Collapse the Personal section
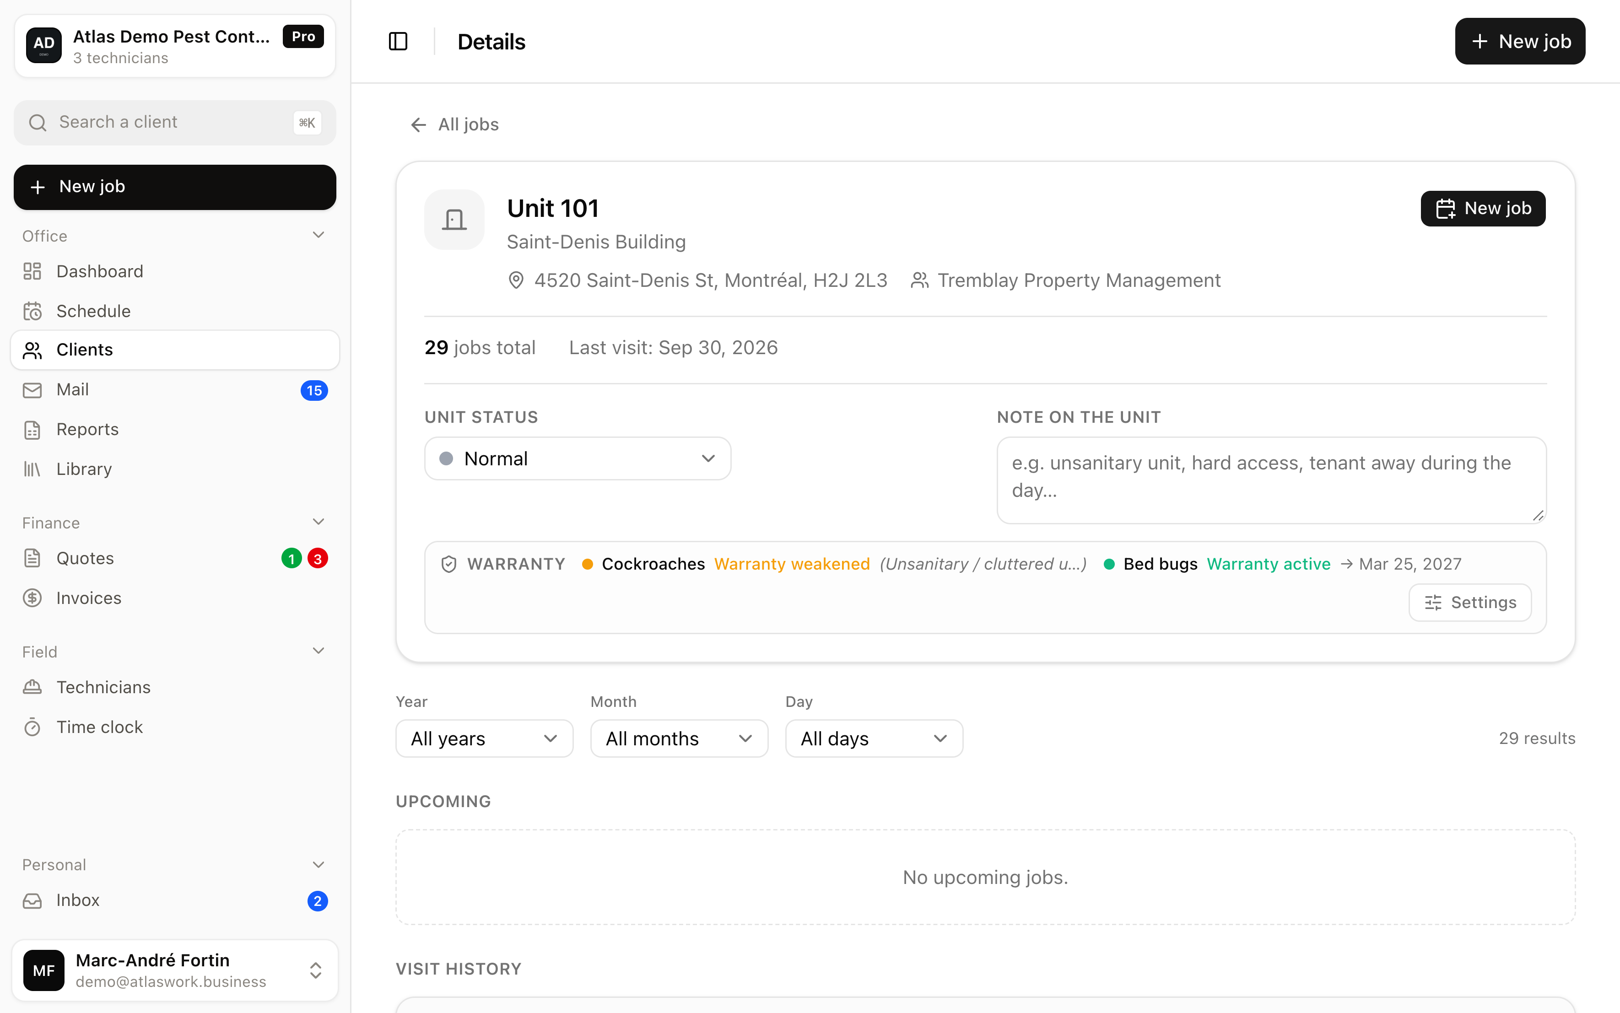This screenshot has height=1013, width=1620. (319, 865)
